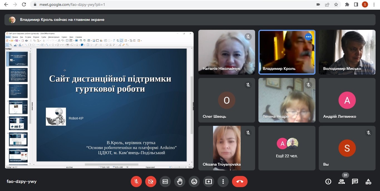Select slide 6 thumbnail in Impress panel

tap(18, 139)
